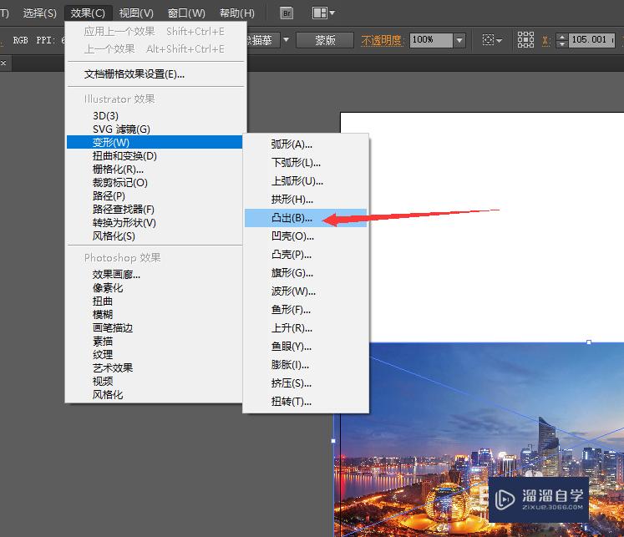Choose 凸出(B)... warp effect
This screenshot has height=537, width=624.
click(292, 218)
